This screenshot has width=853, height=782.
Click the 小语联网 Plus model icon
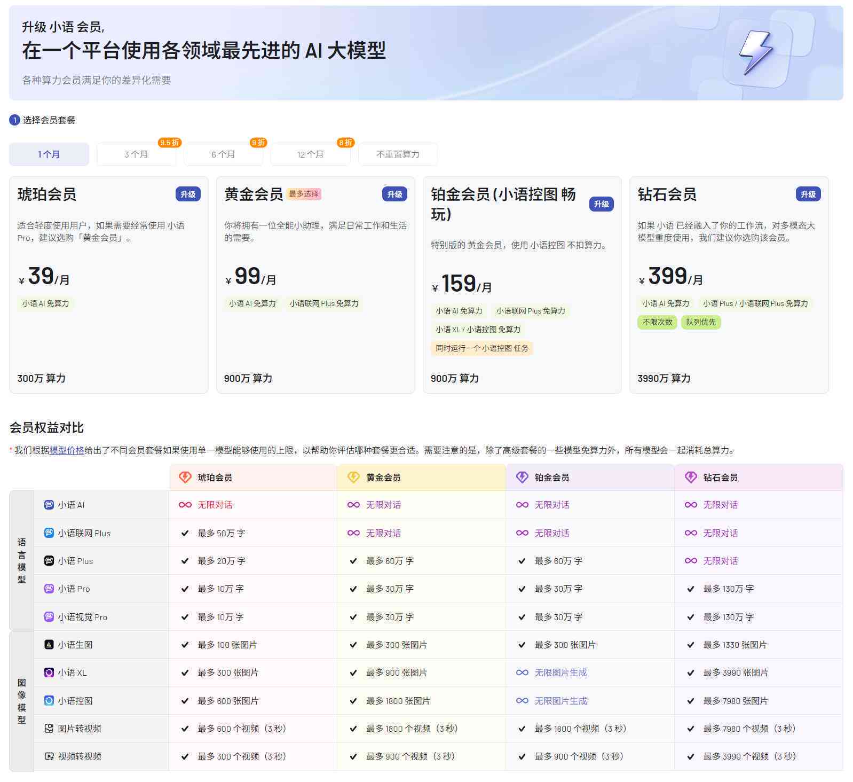(49, 533)
